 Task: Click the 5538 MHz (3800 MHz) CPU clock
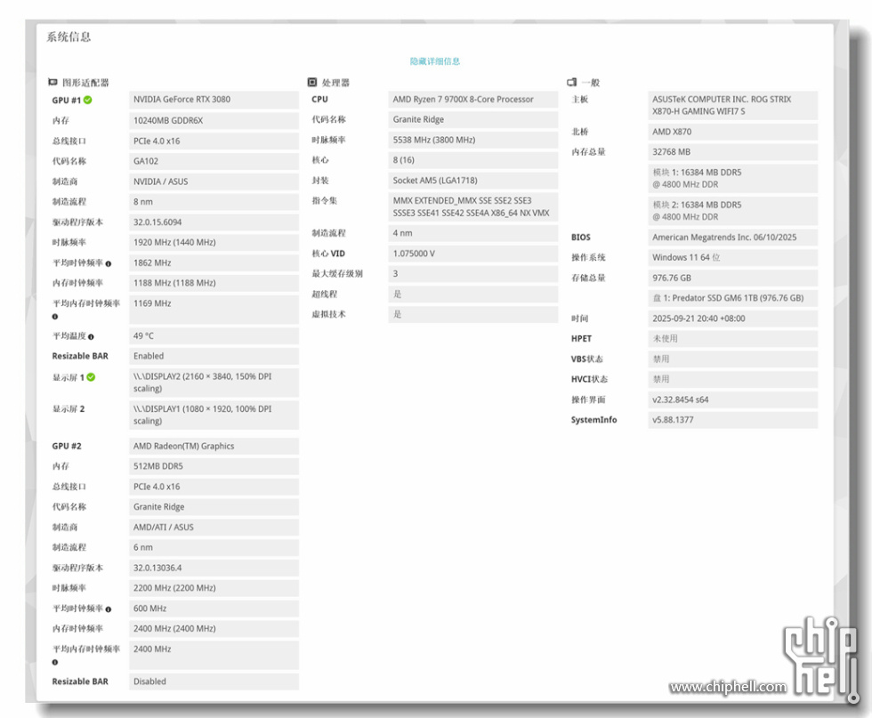(x=473, y=141)
